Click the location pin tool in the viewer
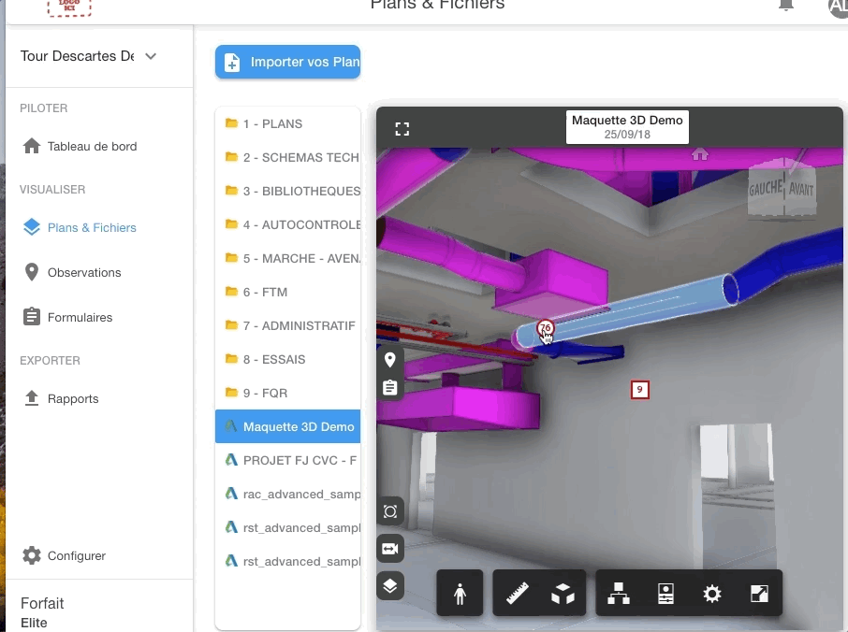 390,360
